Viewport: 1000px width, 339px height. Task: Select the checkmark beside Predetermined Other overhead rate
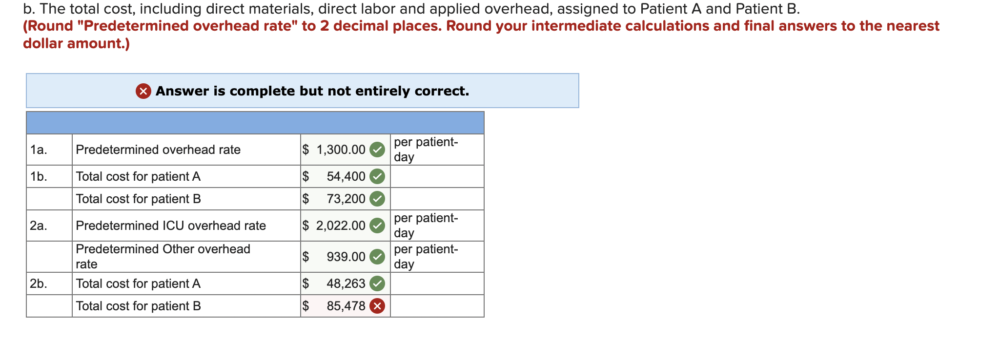tap(378, 257)
